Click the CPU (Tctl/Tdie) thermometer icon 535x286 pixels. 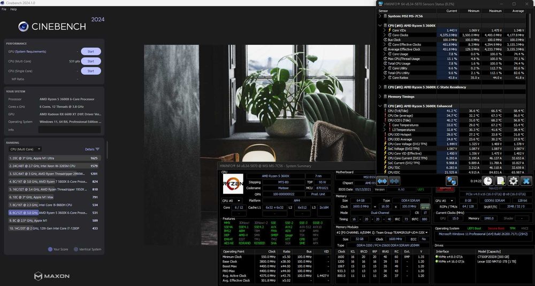386,110
